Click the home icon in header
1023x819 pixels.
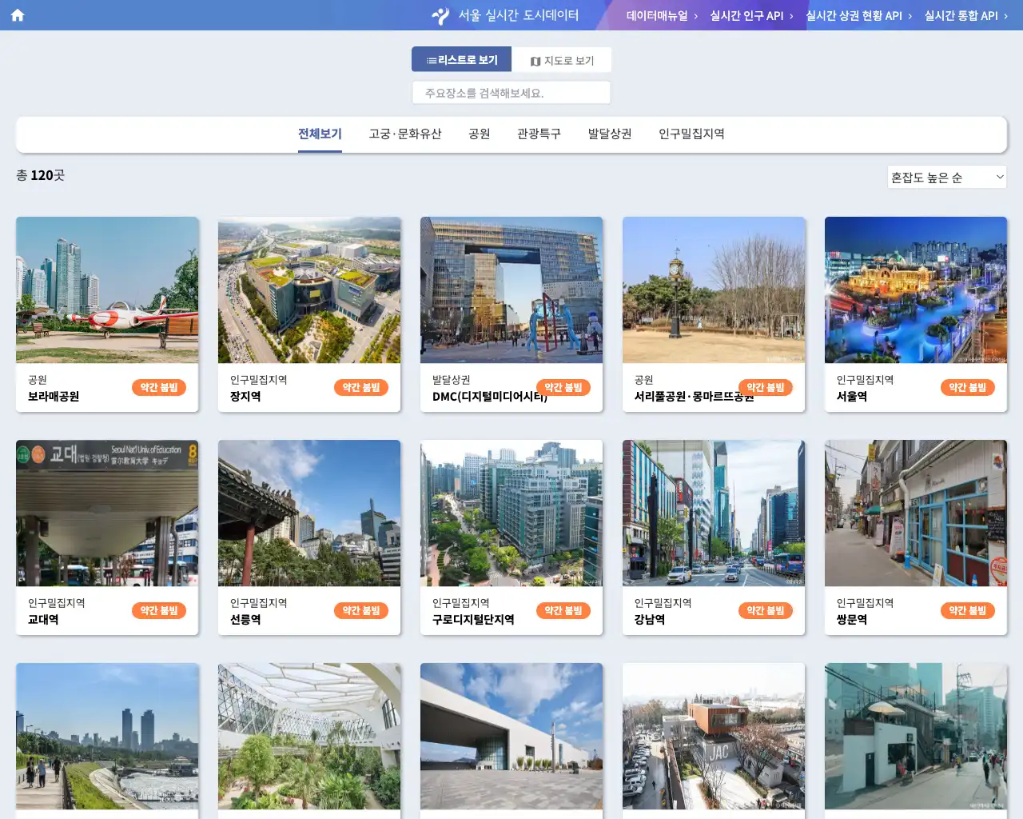pyautogui.click(x=18, y=15)
